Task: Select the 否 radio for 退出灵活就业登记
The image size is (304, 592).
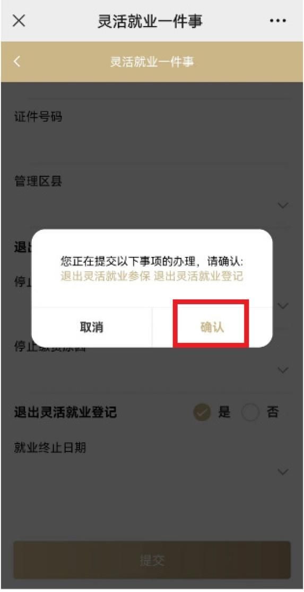Action: [250, 413]
